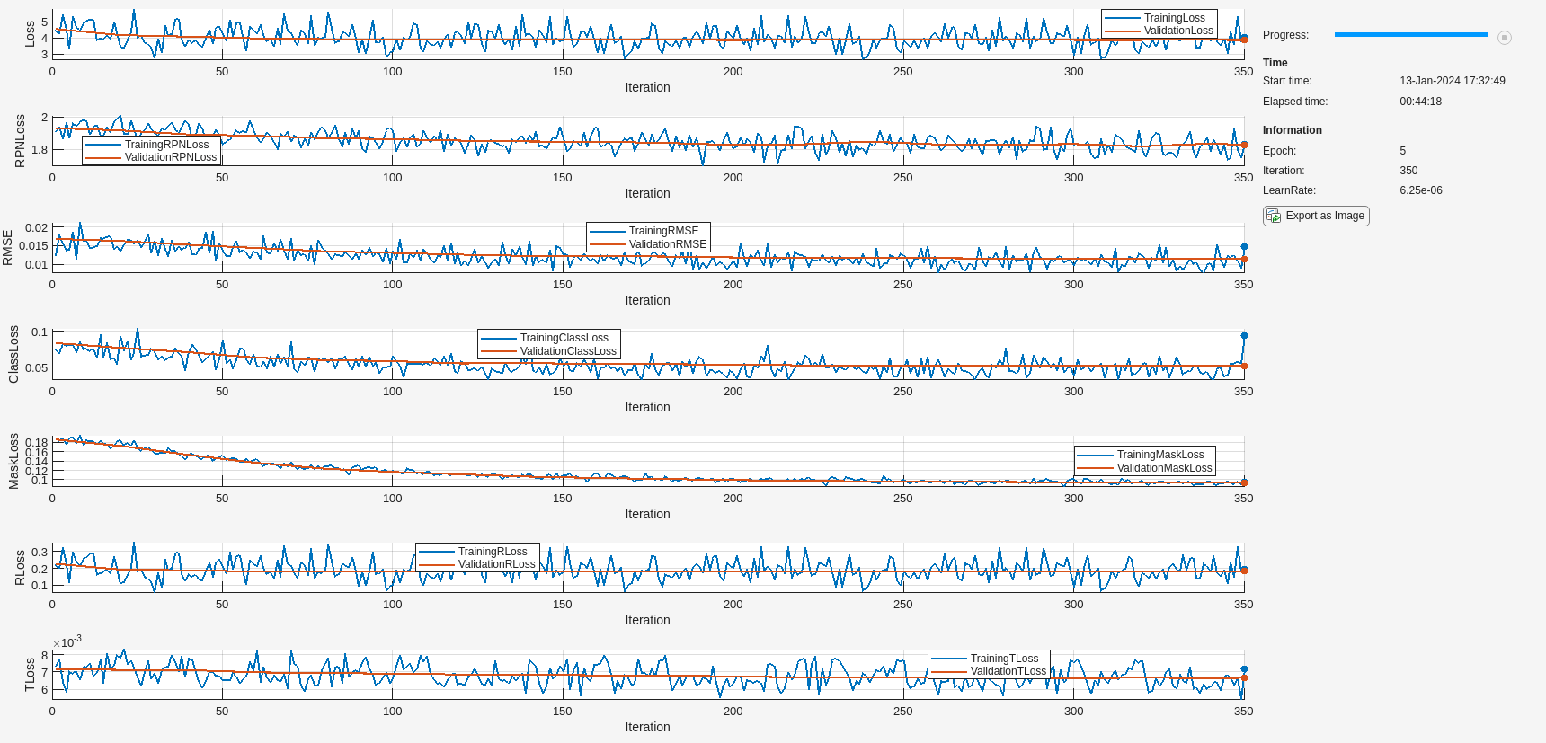This screenshot has height=743, width=1546.
Task: Click final blue marker on ClassLoss plot
Action: tap(1244, 335)
